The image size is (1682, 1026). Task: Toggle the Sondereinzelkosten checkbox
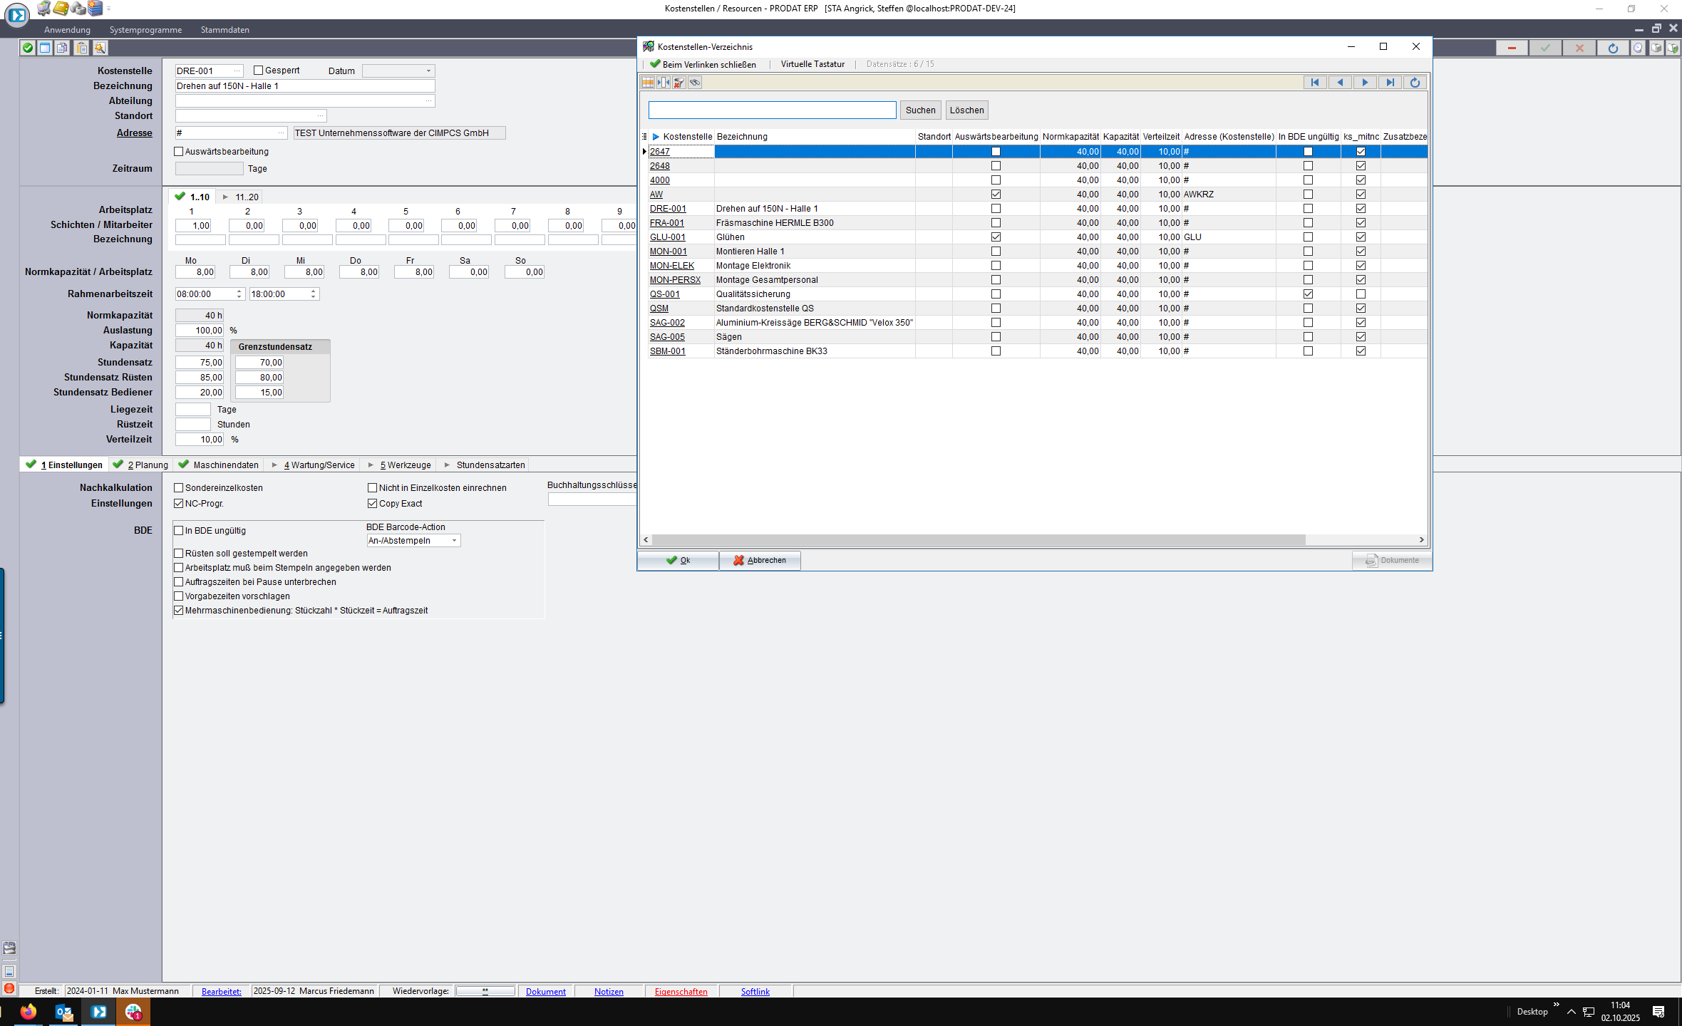pyautogui.click(x=179, y=488)
